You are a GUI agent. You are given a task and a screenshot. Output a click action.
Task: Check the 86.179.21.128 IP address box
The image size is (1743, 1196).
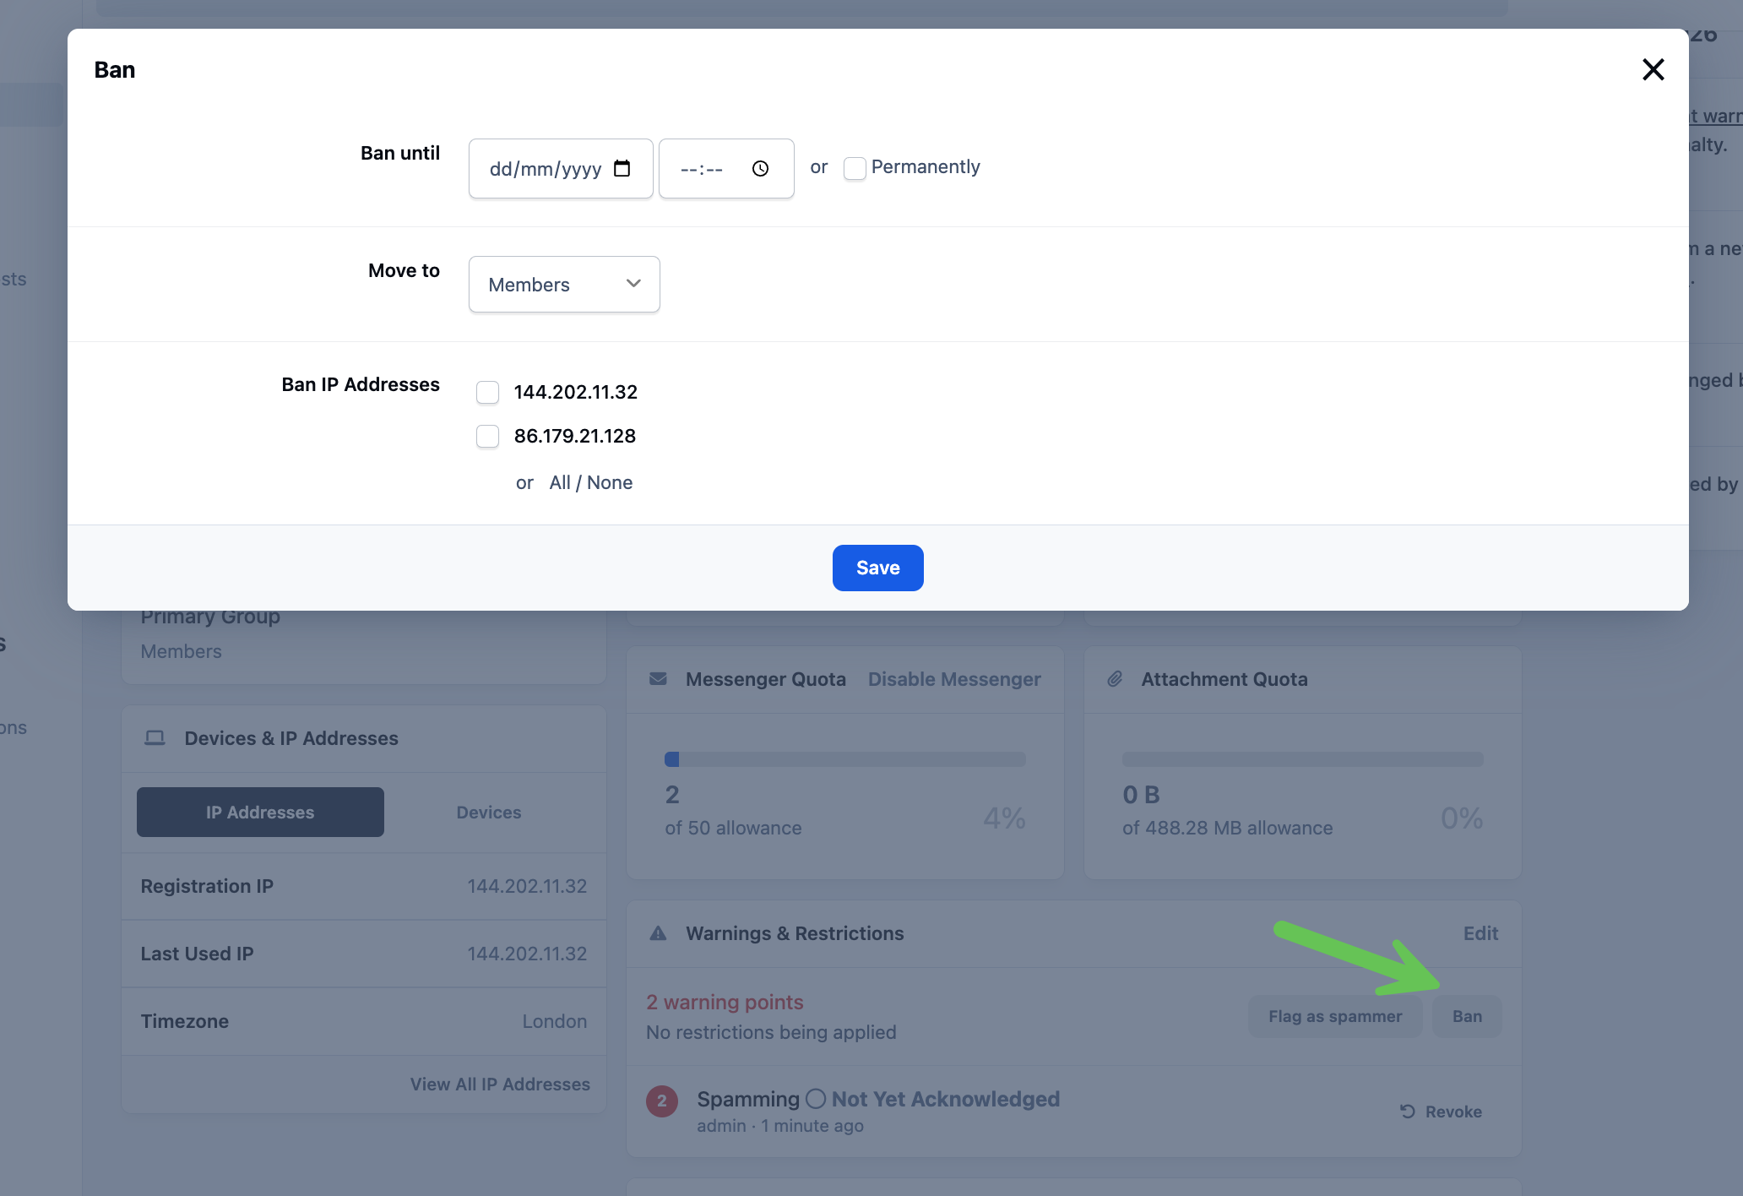tap(487, 436)
